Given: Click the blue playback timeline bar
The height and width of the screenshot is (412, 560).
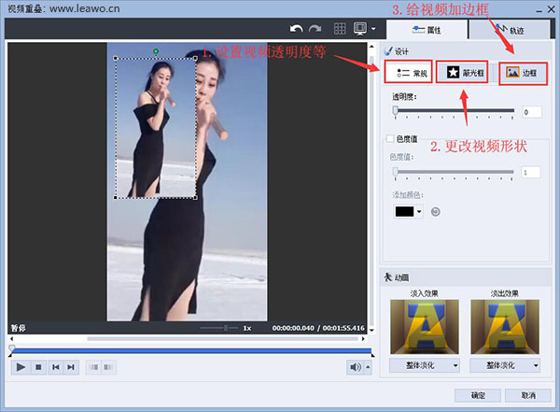Looking at the screenshot, I should click(x=191, y=351).
